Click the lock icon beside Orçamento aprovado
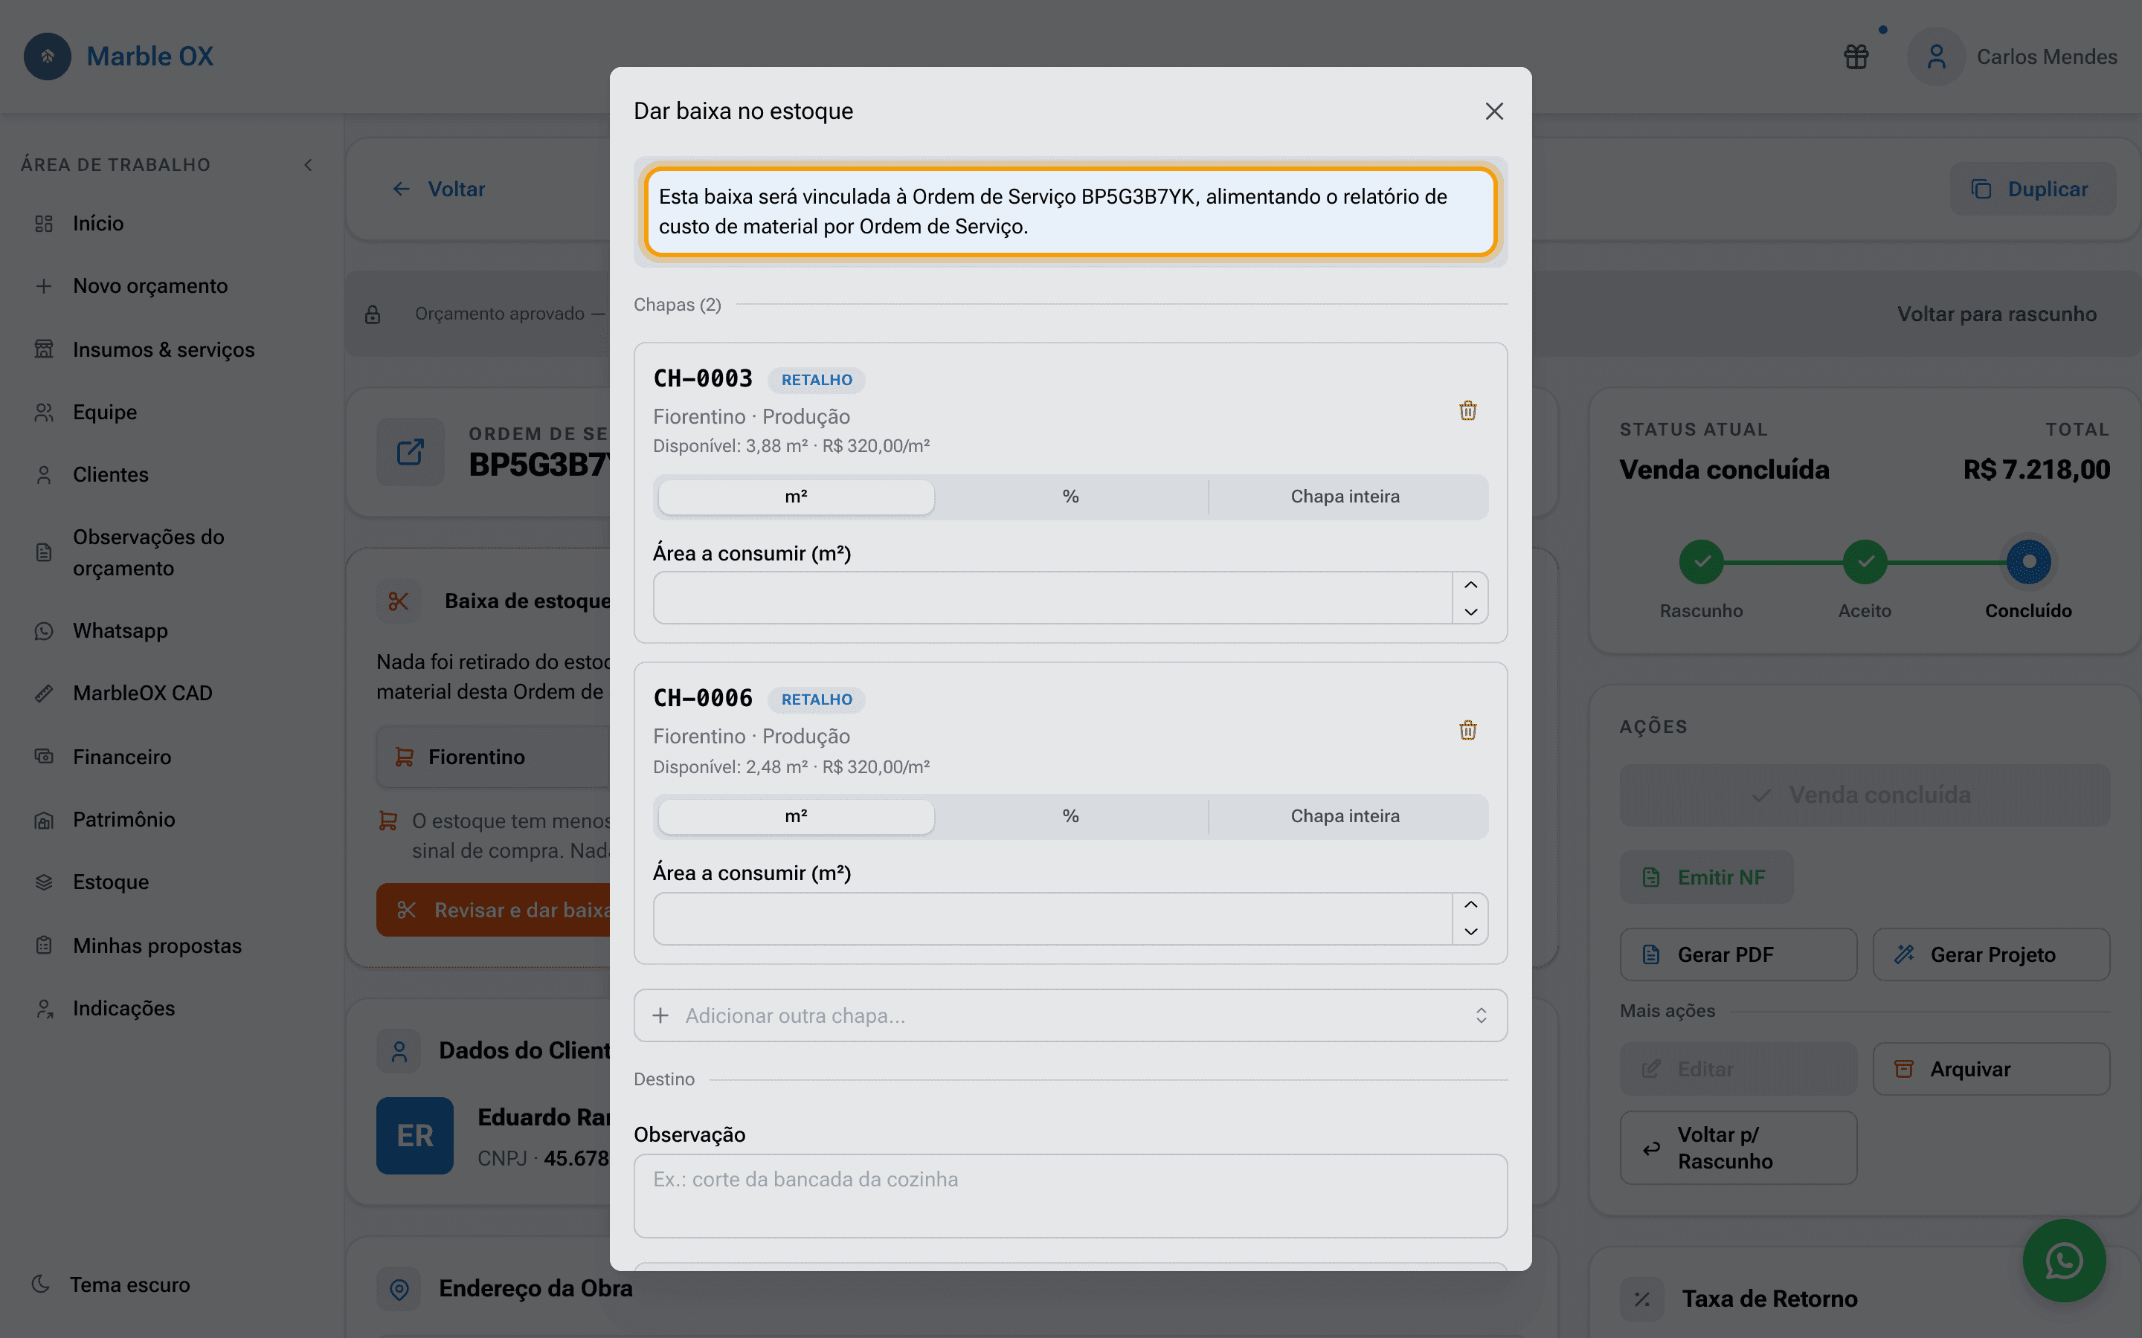 (x=373, y=314)
